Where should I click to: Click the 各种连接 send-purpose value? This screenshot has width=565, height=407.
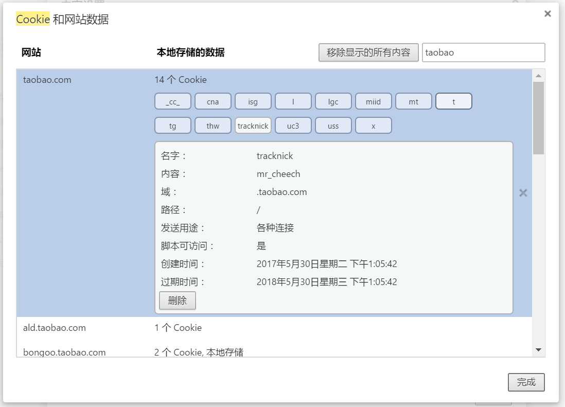point(275,228)
